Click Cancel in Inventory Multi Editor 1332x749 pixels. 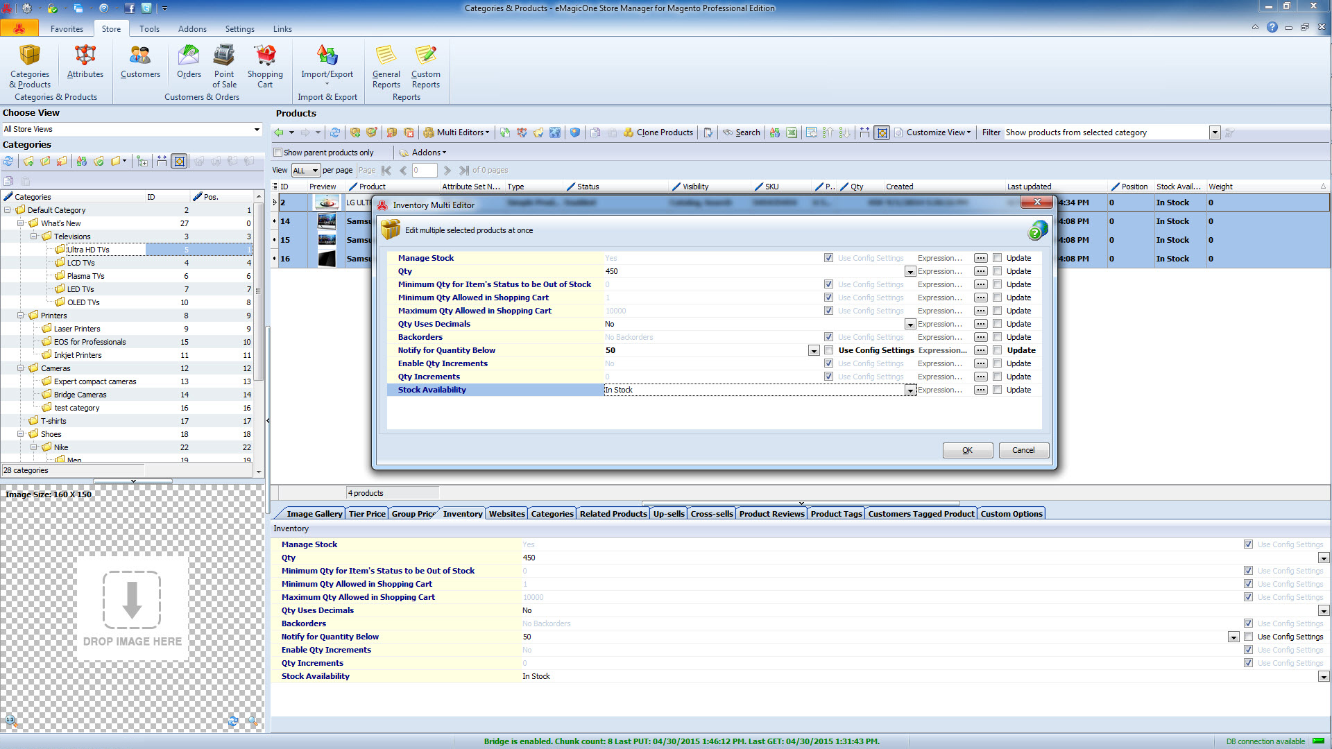(x=1023, y=450)
